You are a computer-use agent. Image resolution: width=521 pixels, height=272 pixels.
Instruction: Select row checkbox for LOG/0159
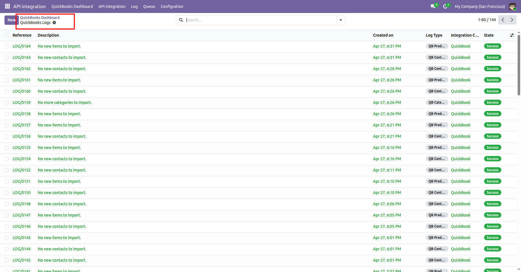point(6,103)
